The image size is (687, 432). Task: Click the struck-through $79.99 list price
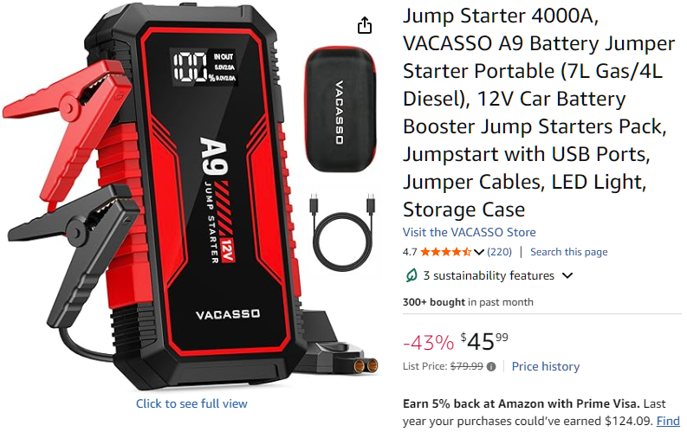pos(467,366)
